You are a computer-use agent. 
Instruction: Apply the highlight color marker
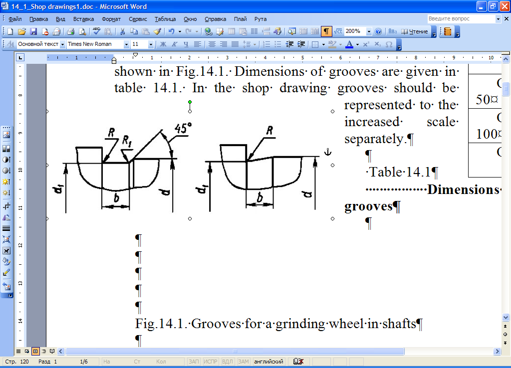point(332,44)
